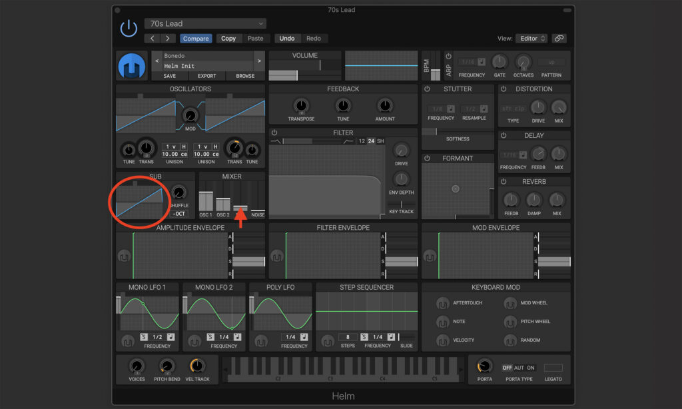Image resolution: width=682 pixels, height=409 pixels.
Task: Click the Sub -OCT button
Action: point(178,214)
